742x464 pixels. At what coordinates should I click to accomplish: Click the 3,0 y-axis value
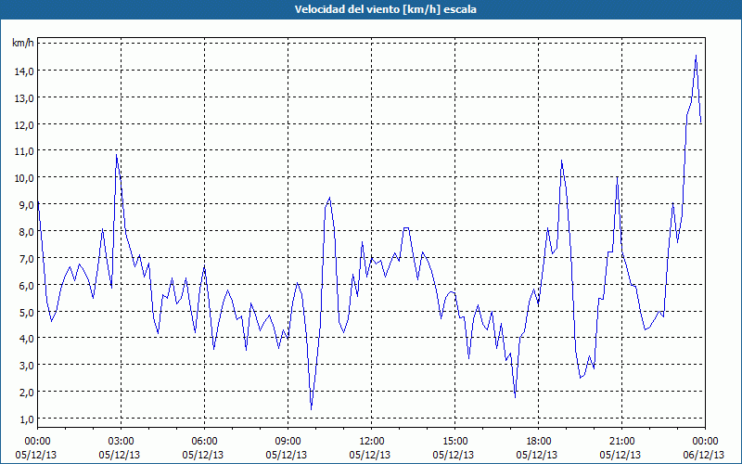point(26,366)
